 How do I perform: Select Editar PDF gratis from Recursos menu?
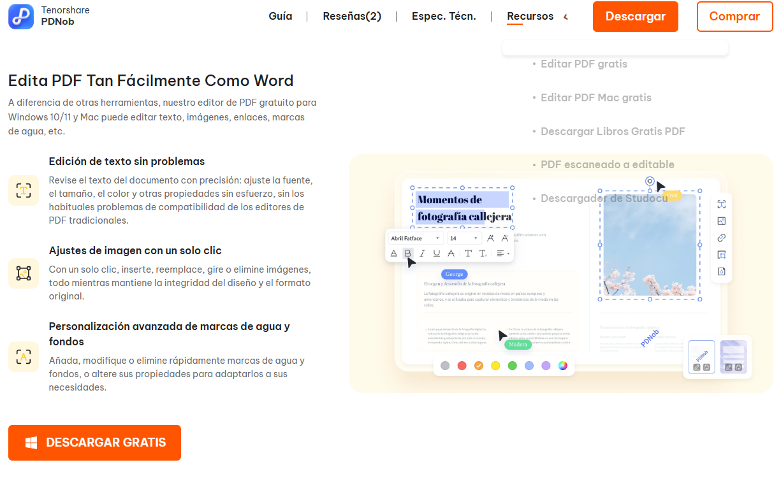584,64
